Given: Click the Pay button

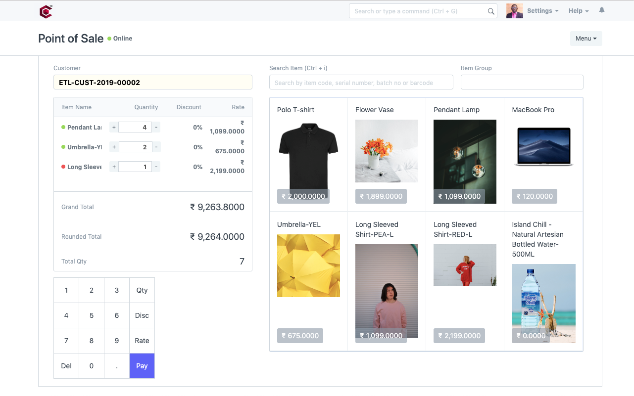Looking at the screenshot, I should click(142, 366).
